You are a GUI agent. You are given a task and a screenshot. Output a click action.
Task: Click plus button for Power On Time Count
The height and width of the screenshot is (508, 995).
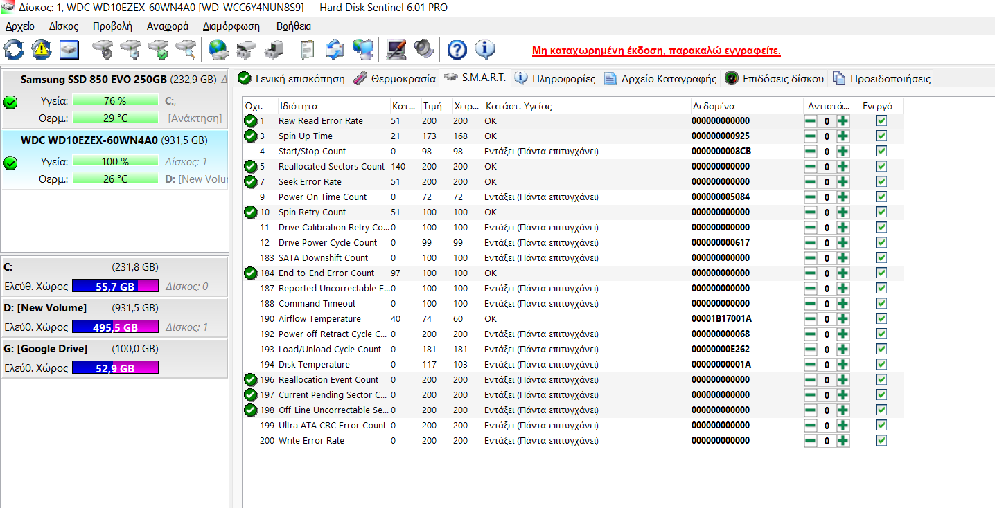pos(843,197)
